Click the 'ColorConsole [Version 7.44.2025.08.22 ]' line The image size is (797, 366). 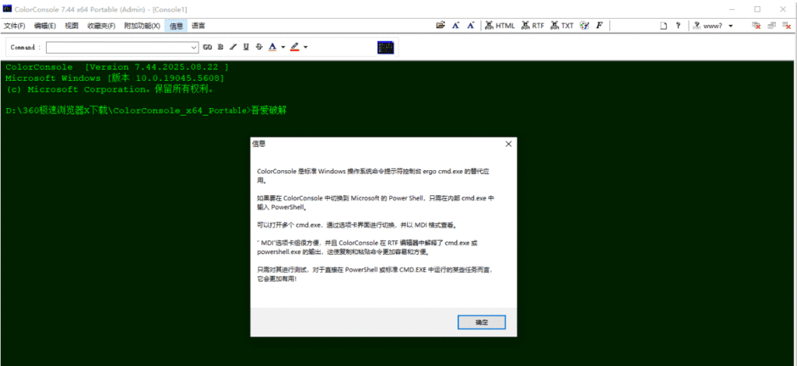click(117, 67)
